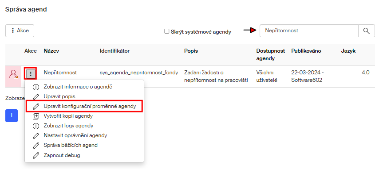Click the pencil icon next to Upravit popis
The width and height of the screenshot is (383, 169).
[x=36, y=97]
